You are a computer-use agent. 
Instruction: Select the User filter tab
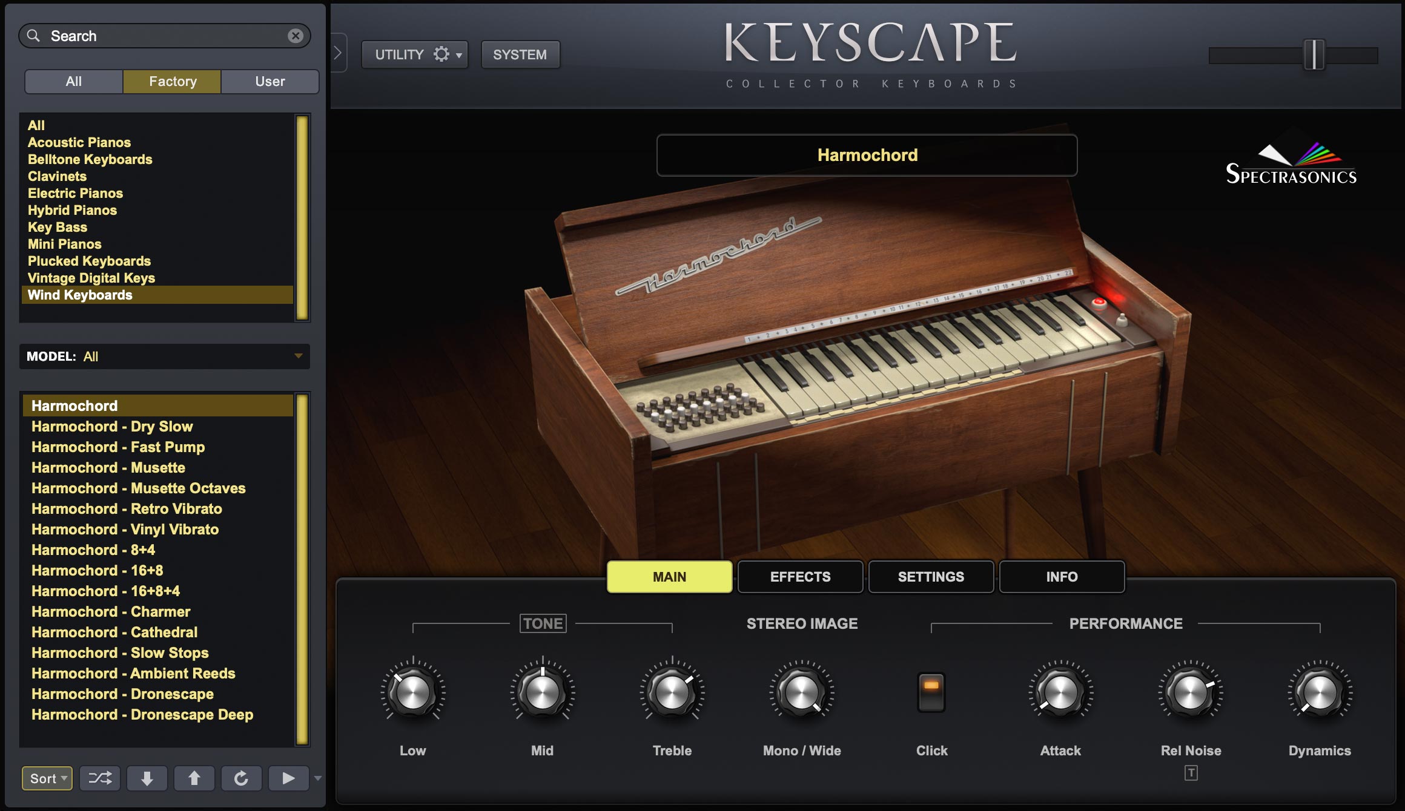pyautogui.click(x=270, y=81)
